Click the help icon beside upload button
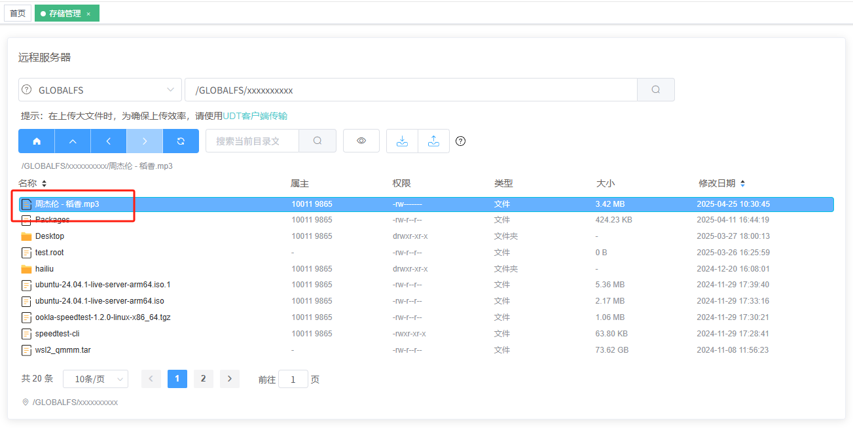The image size is (853, 428). pos(460,141)
